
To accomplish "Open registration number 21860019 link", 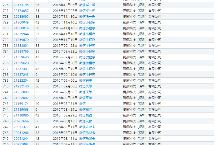I will tap(21, 28).
